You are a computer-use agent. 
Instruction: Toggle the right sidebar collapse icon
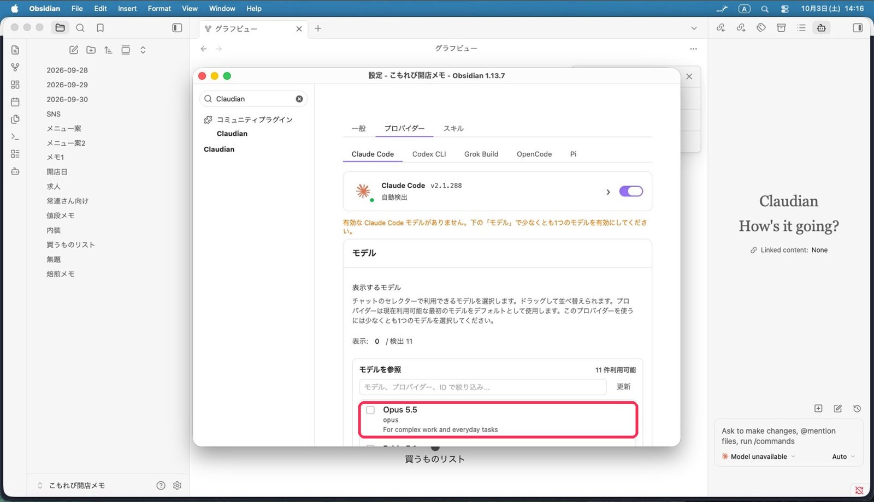coord(858,28)
